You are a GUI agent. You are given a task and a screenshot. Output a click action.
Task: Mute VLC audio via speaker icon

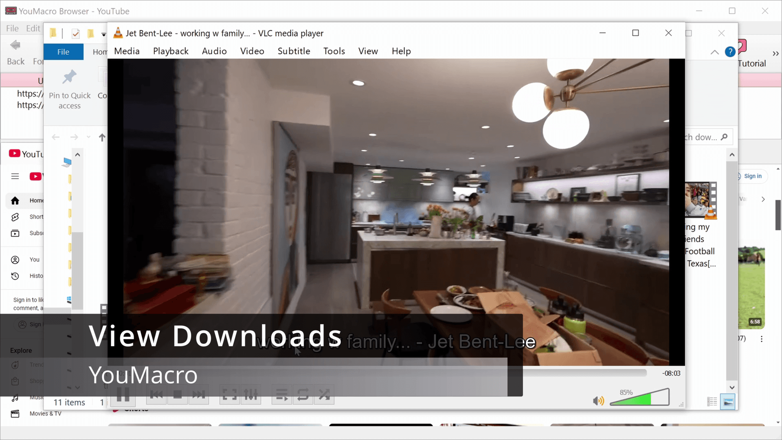pyautogui.click(x=598, y=401)
